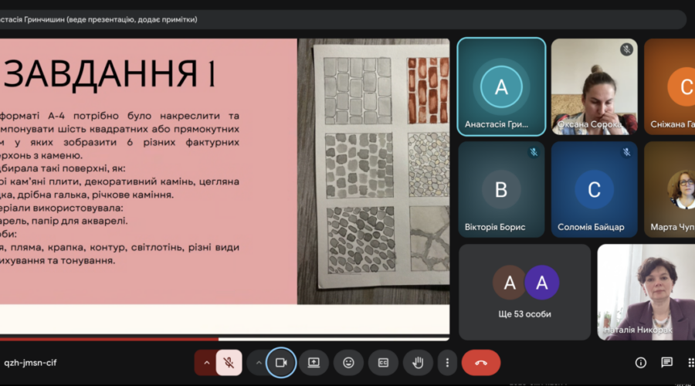Open meeting details info icon

click(640, 363)
